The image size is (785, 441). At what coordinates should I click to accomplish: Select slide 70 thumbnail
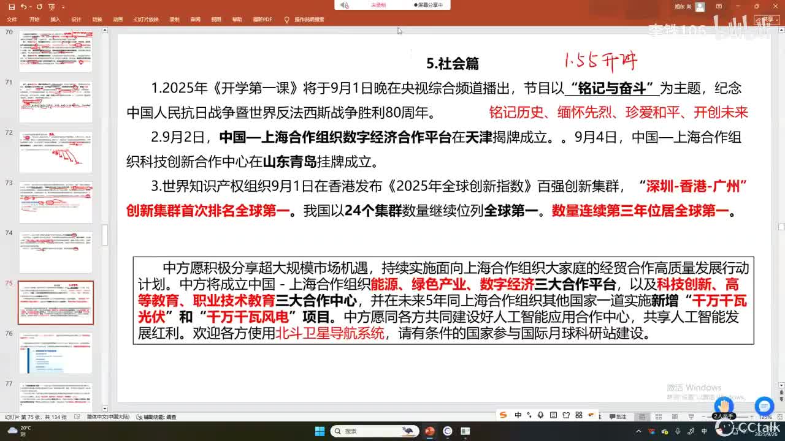point(56,51)
